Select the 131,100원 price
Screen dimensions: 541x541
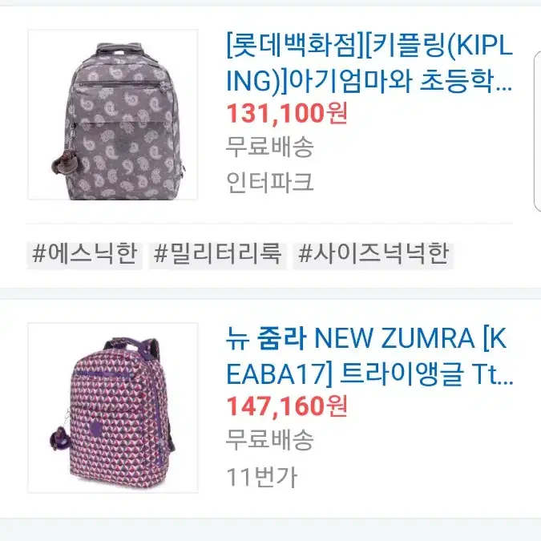(x=287, y=114)
